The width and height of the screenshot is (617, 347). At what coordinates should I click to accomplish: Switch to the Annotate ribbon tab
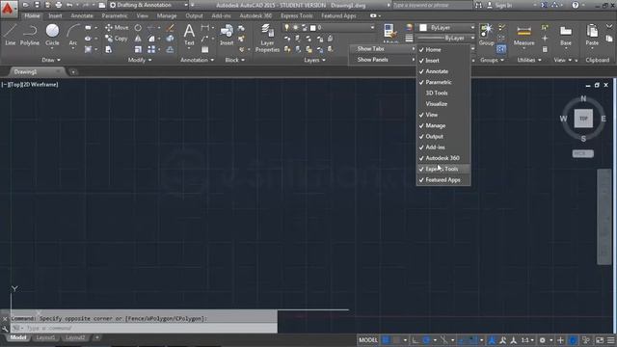point(82,15)
